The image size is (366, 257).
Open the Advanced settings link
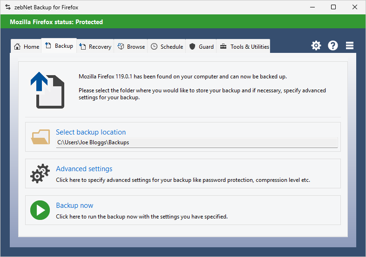pyautogui.click(x=84, y=169)
